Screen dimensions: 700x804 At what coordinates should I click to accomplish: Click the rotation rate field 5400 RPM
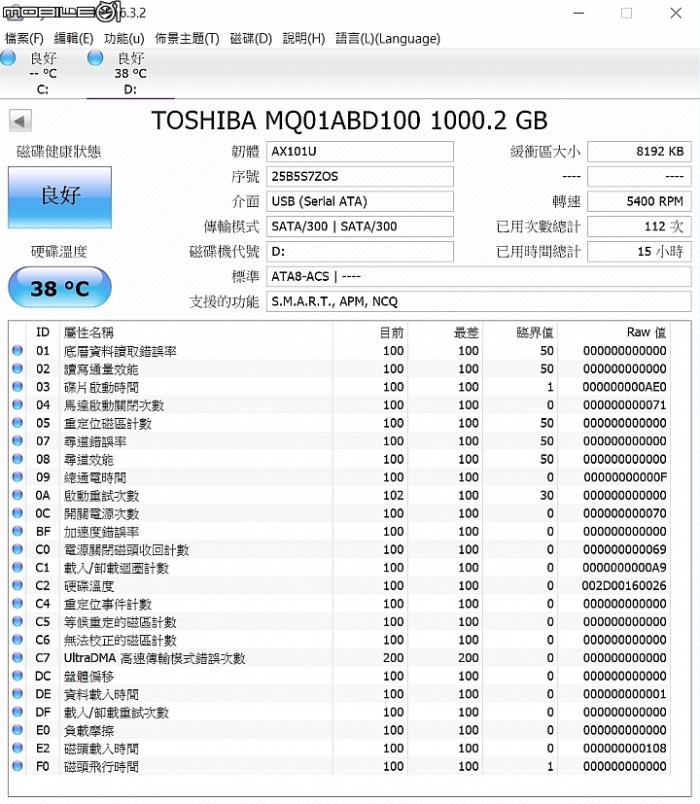click(x=640, y=201)
